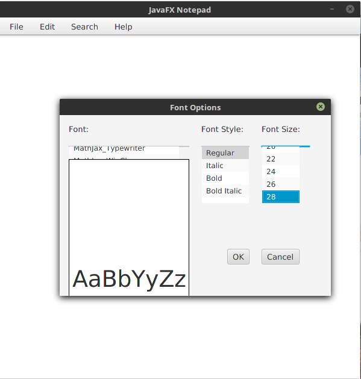
Task: Open the Search menu
Action: (84, 27)
